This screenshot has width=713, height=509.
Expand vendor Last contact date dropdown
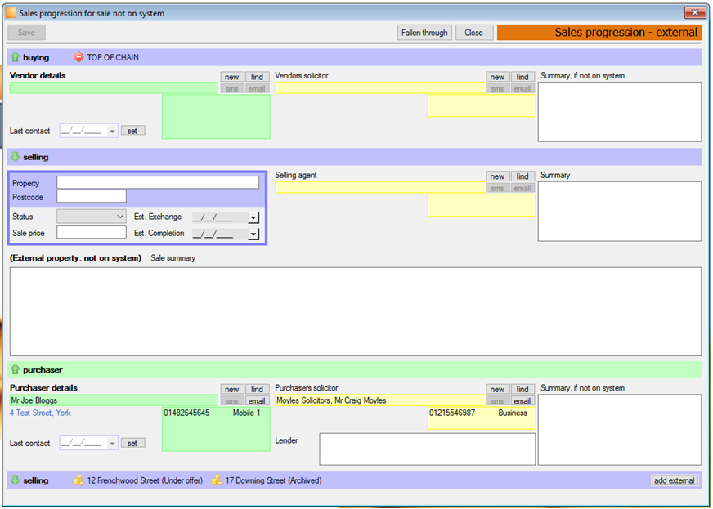point(112,131)
